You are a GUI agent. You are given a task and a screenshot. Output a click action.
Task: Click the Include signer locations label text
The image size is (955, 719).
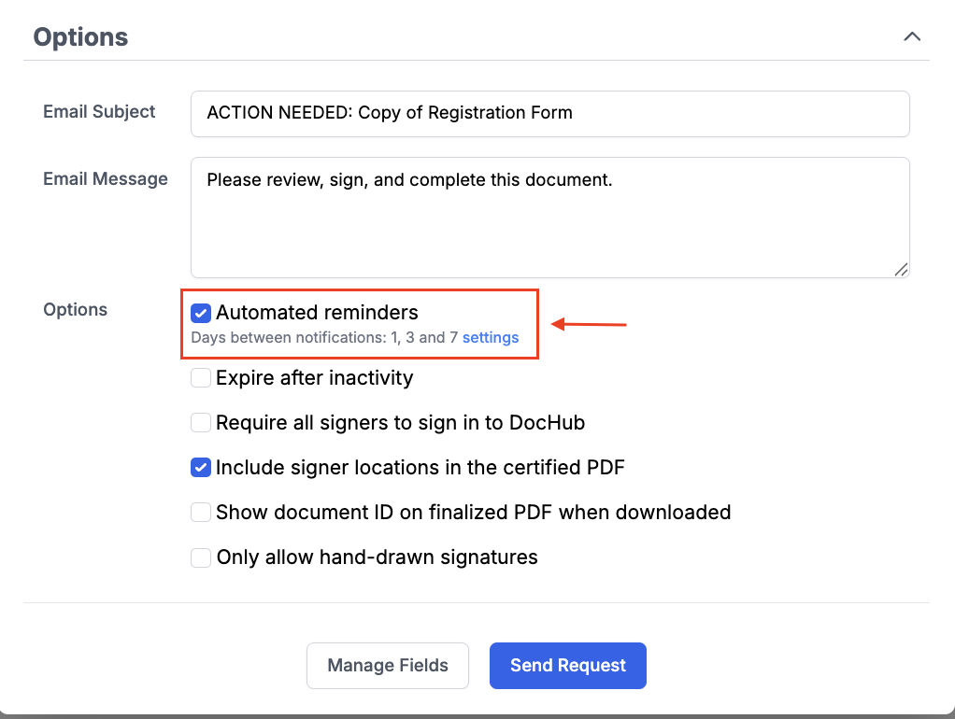[420, 468]
